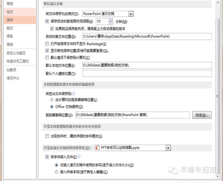Image resolution: width=223 pixels, height=181 pixels.
Task: Toggle 显示其他保存位置 checkbox
Action: 47,51
